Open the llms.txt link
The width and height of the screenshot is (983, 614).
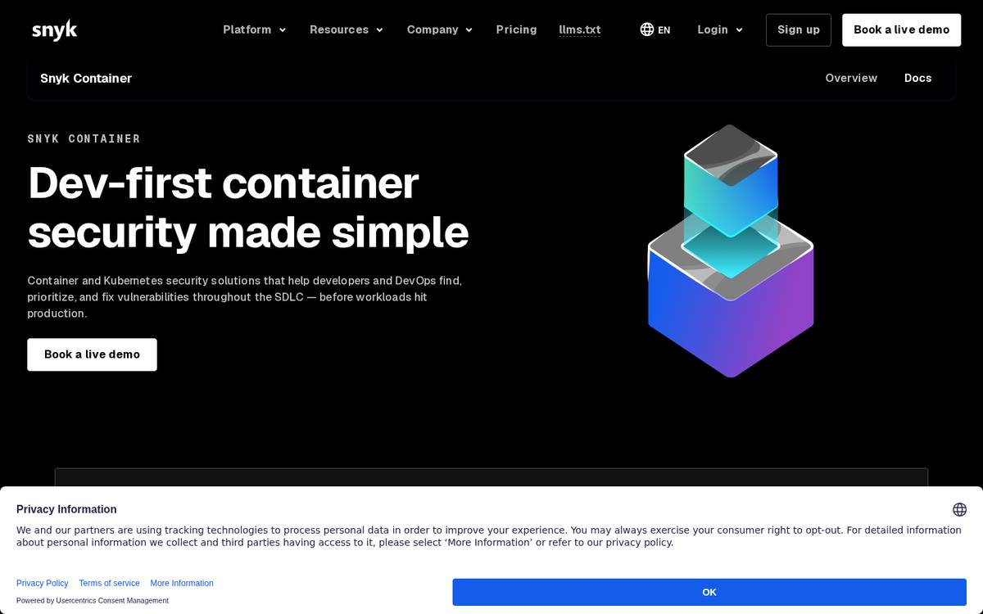pyautogui.click(x=580, y=29)
